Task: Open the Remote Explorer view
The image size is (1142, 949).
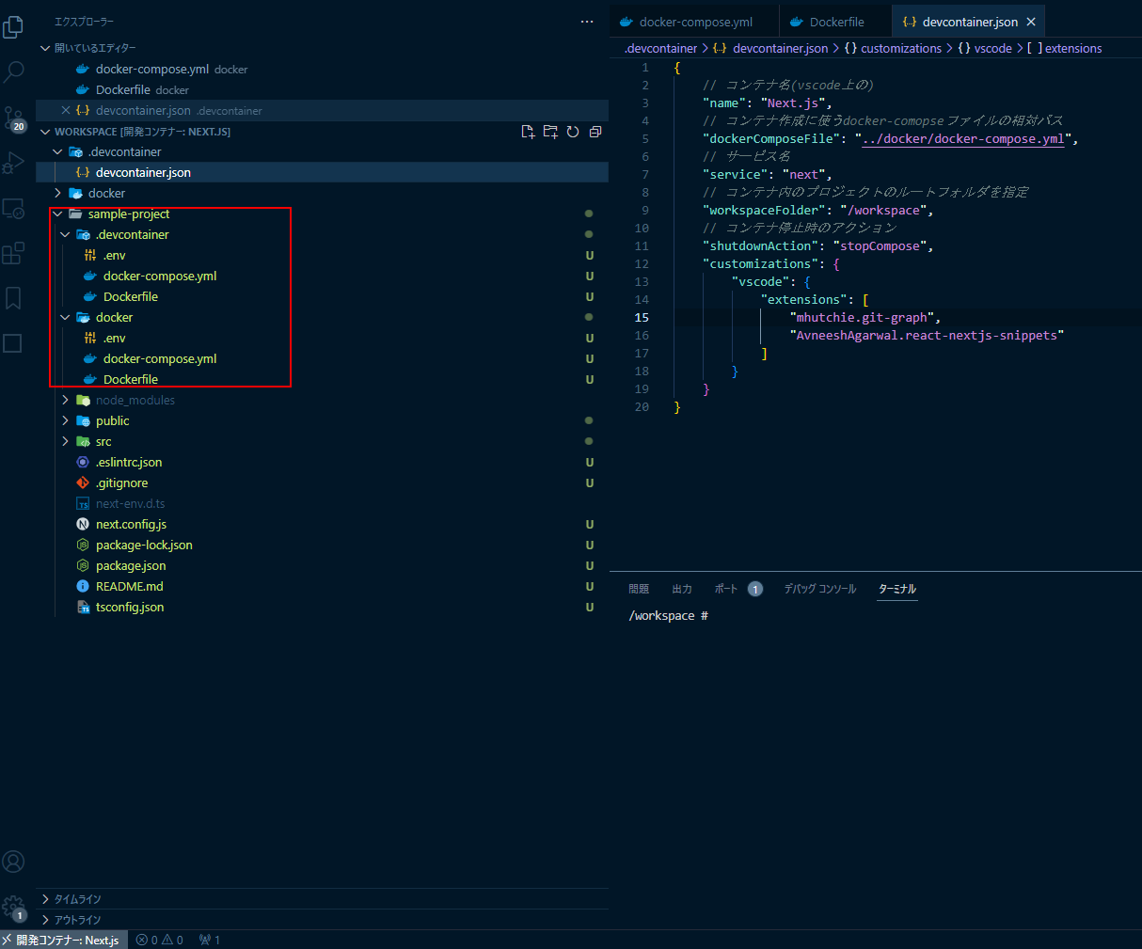Action: point(13,209)
